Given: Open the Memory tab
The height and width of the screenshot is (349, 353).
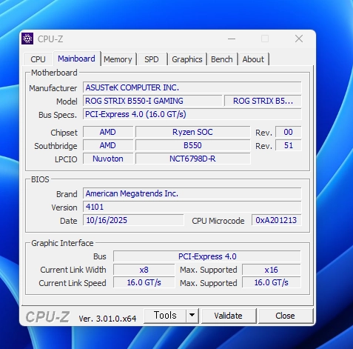Looking at the screenshot, I should coord(118,59).
